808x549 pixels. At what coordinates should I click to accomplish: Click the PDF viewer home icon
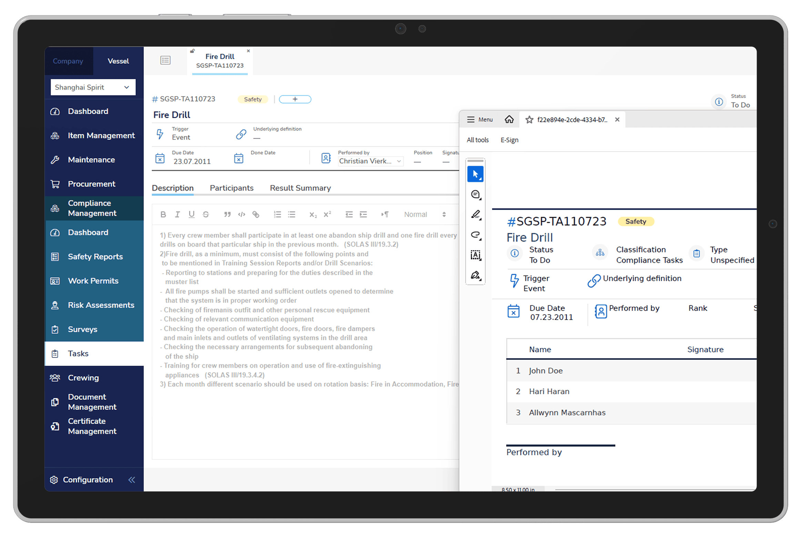pyautogui.click(x=509, y=120)
